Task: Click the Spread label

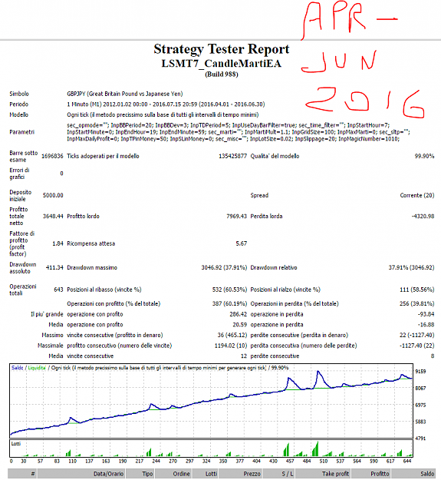Action: (x=259, y=195)
